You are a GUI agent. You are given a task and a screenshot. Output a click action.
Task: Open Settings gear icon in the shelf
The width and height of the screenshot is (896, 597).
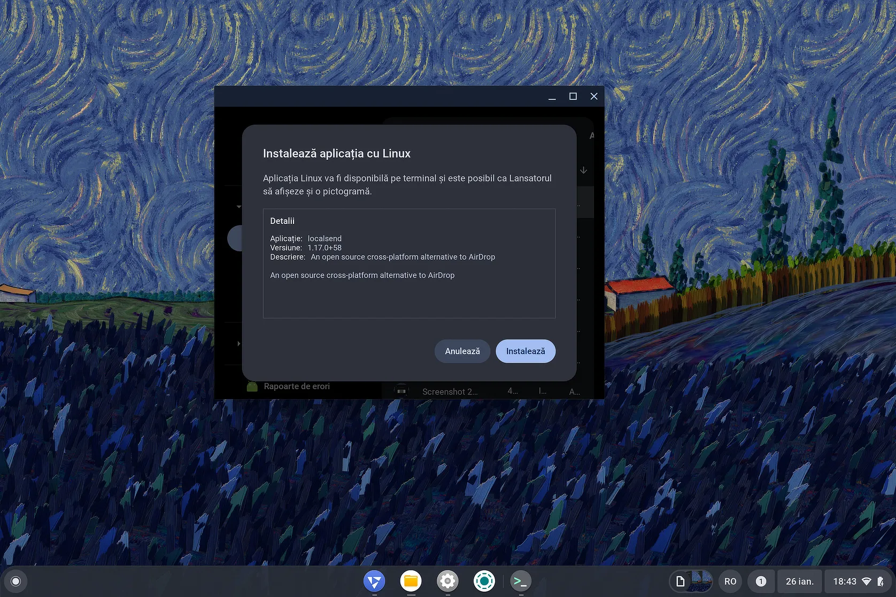click(447, 581)
